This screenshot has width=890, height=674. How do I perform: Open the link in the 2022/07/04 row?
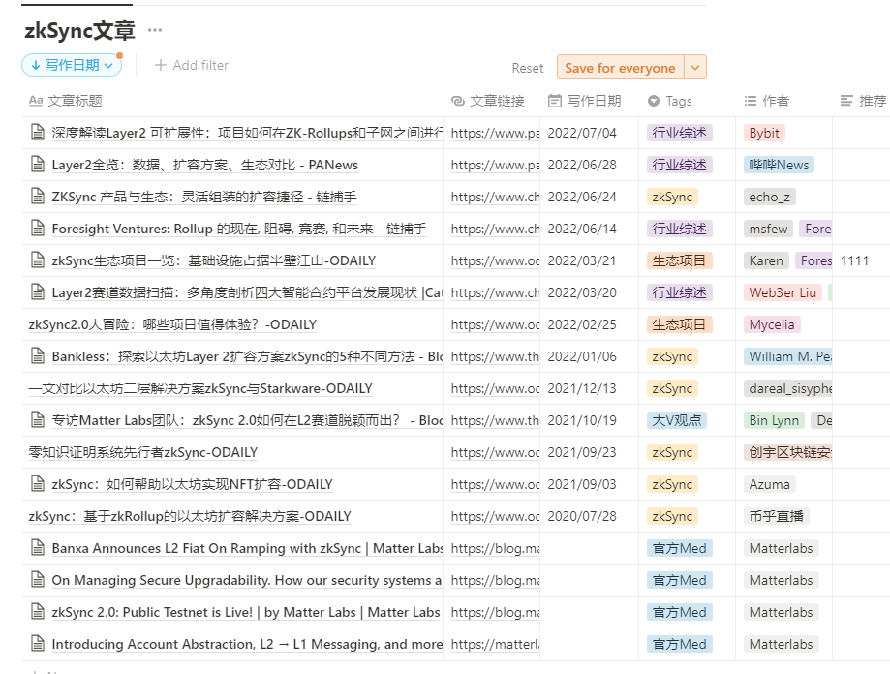pos(495,133)
